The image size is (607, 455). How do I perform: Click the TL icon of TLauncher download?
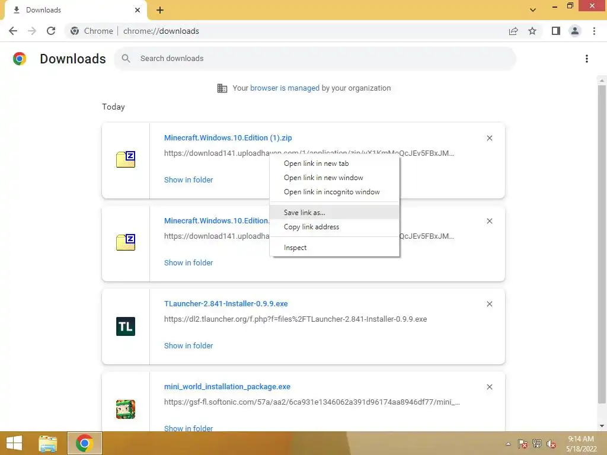point(126,326)
